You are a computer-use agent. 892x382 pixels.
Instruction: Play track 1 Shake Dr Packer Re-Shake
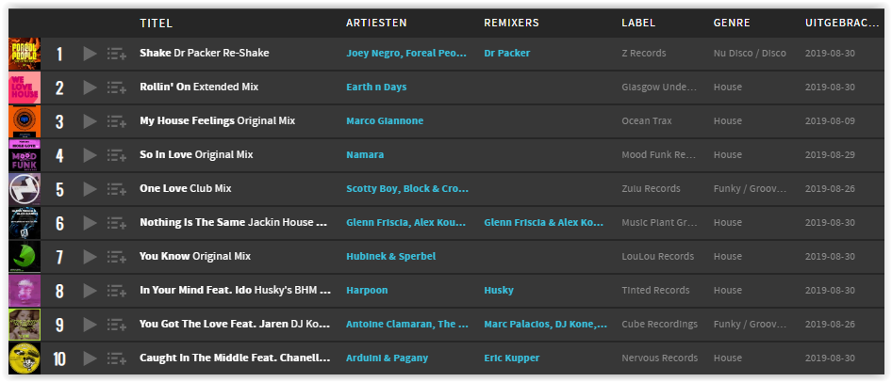coord(90,54)
